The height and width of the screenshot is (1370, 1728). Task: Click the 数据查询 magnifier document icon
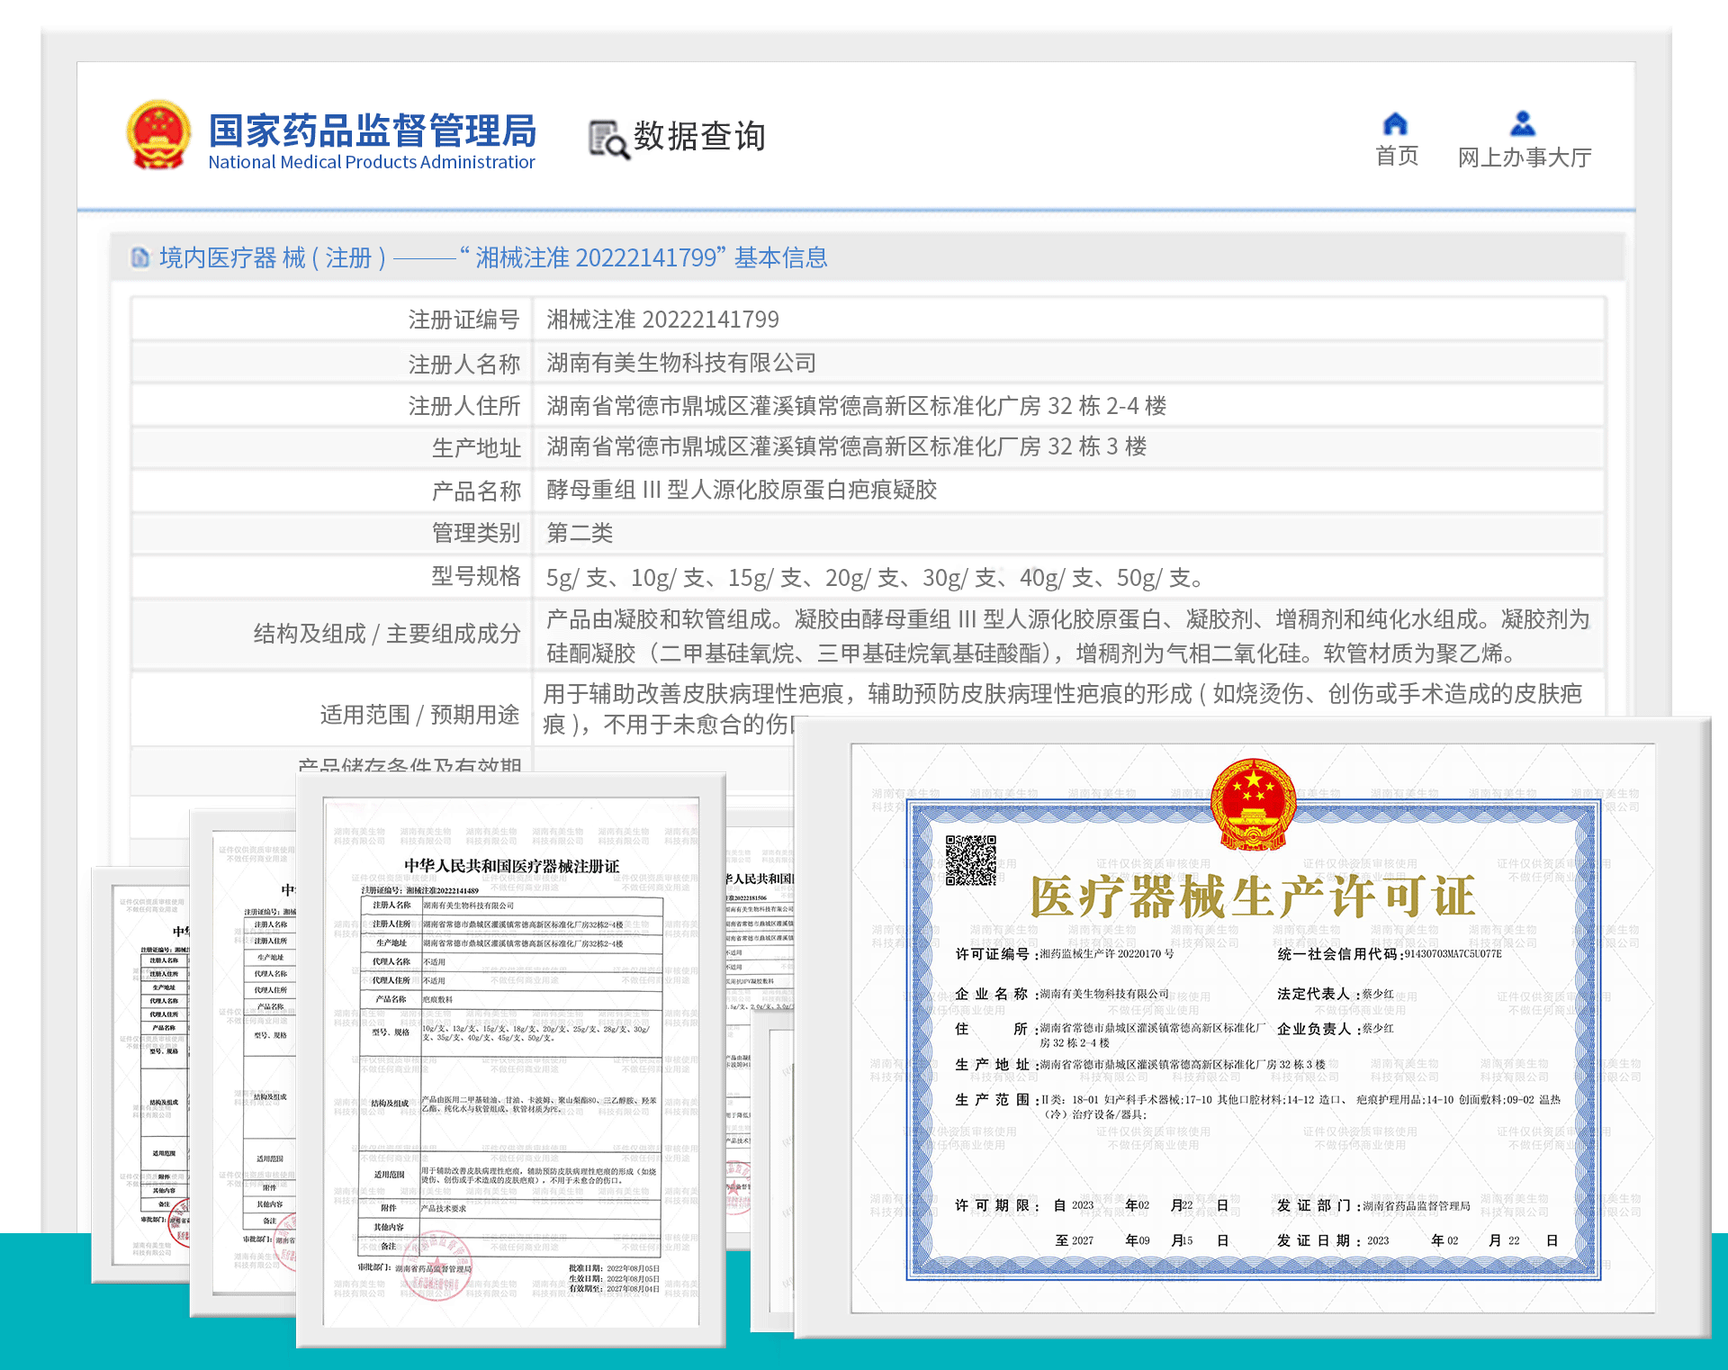608,140
